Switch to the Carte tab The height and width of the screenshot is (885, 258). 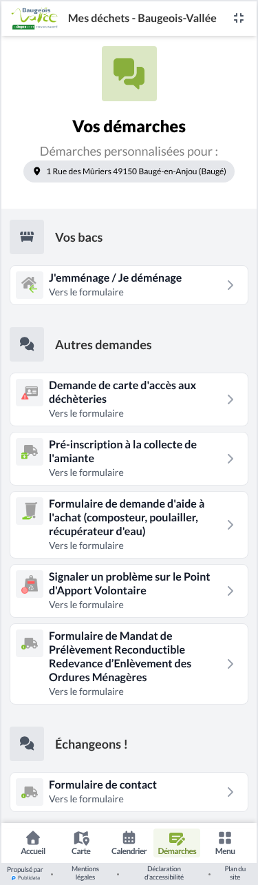pos(81,843)
